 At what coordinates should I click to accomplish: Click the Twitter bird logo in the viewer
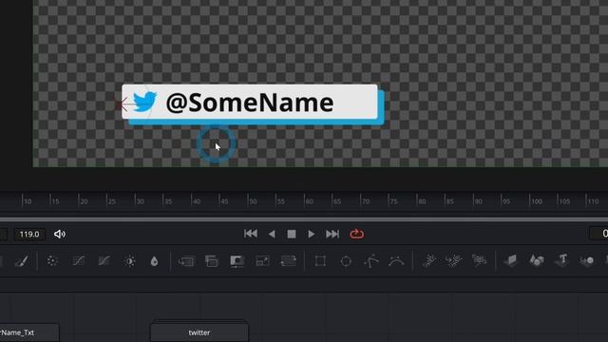click(144, 102)
